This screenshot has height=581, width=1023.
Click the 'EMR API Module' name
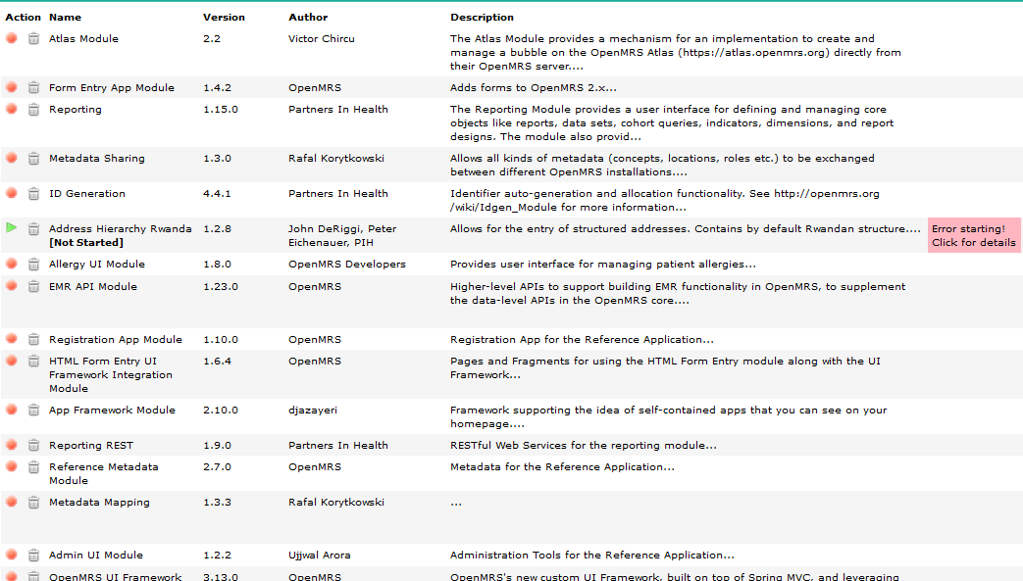[x=92, y=286]
